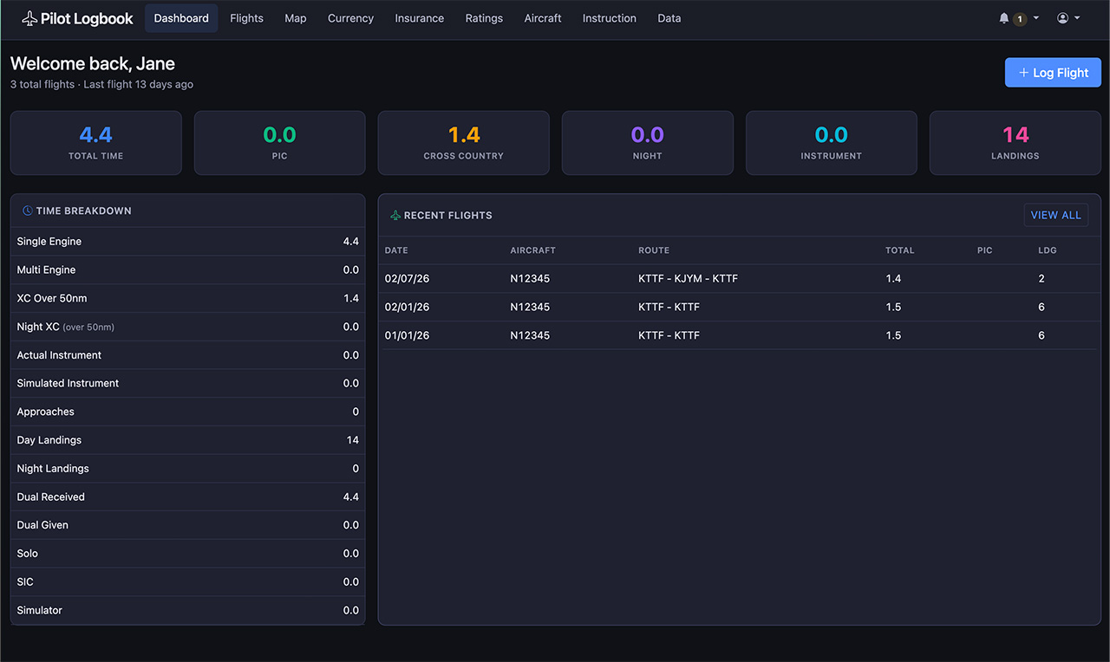Open notifications bell icon
The image size is (1110, 662).
click(x=1004, y=18)
